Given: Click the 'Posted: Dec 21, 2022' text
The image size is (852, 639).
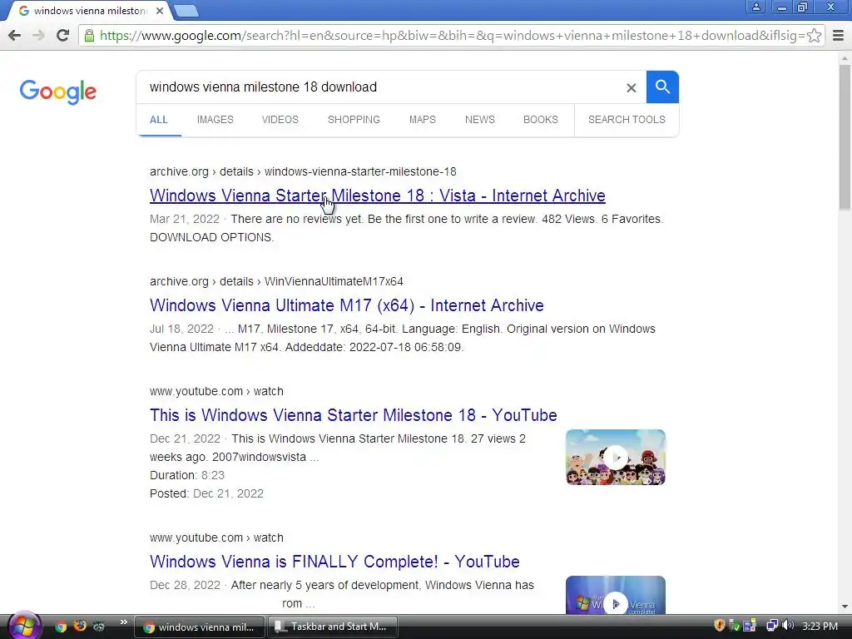Looking at the screenshot, I should (x=206, y=493).
